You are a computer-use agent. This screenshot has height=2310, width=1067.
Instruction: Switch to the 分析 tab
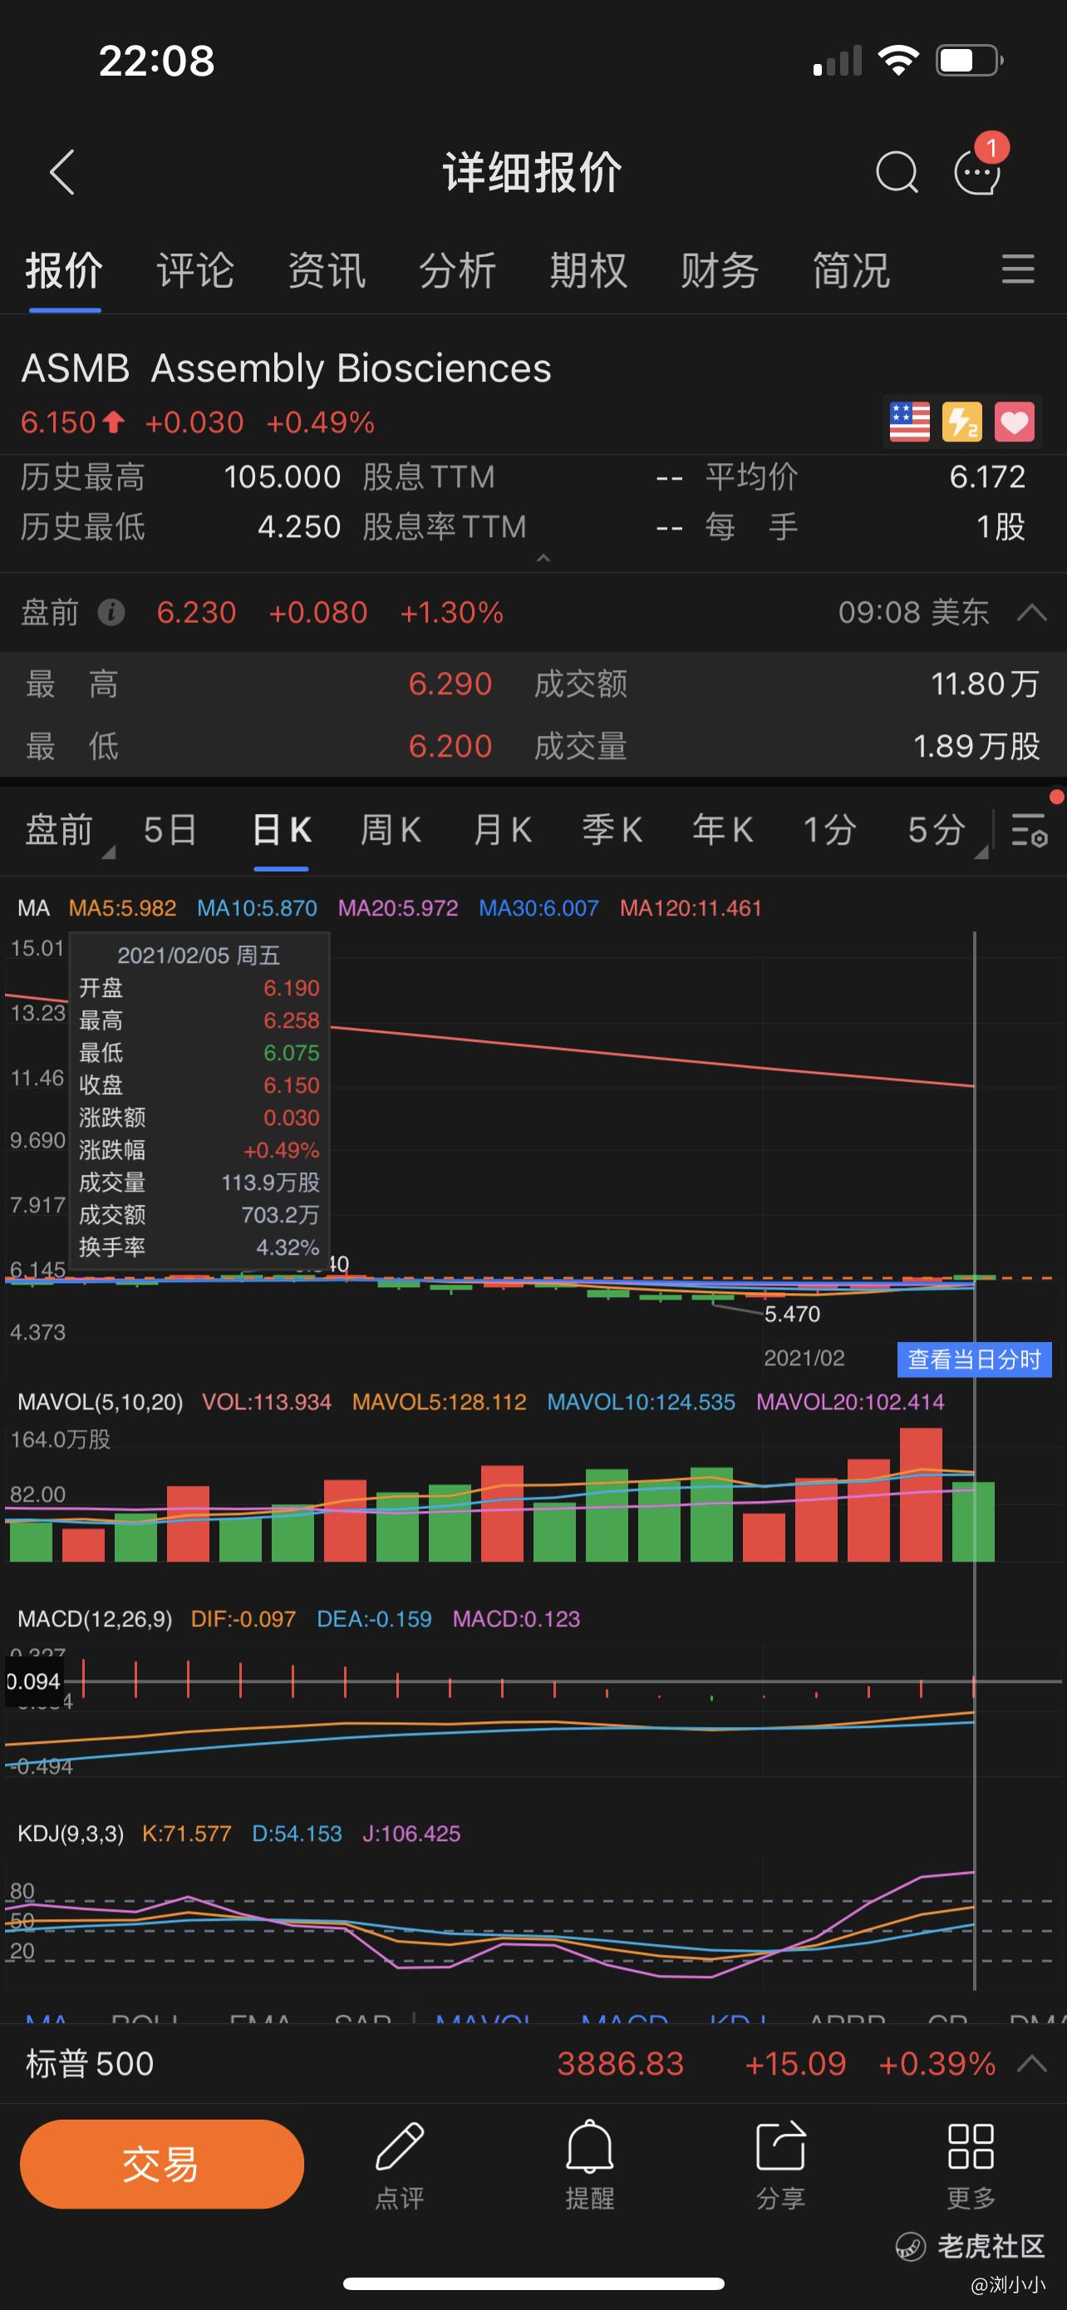458,270
